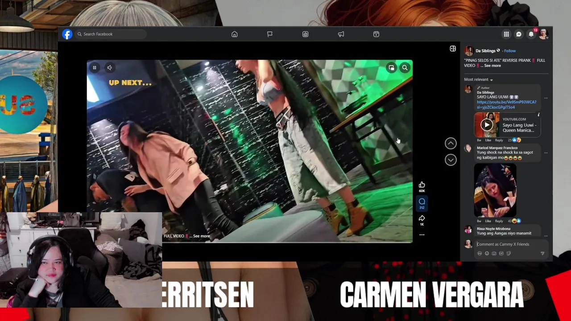
Task: Go to the Home tab icon
Action: (x=234, y=34)
